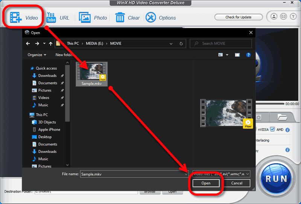Click the playback progress slider
This screenshot has width=301, height=204.
270,104
